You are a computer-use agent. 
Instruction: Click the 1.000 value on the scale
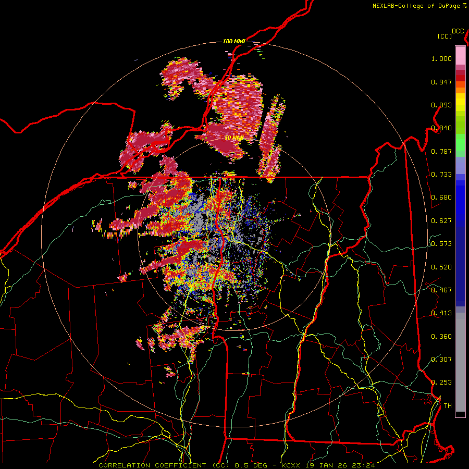click(x=441, y=58)
